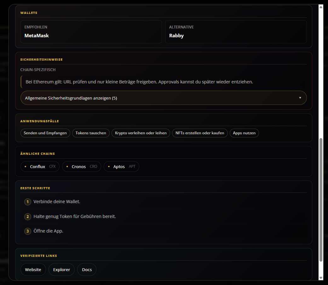The height and width of the screenshot is (285, 328).
Task: Choose NFTs erstellen oder kaufen chip
Action: pyautogui.click(x=200, y=133)
